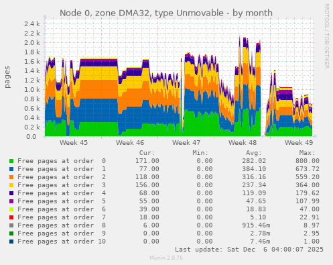The width and height of the screenshot is (333, 265).
Task: Click the lime order 6 legend swatch
Action: pyautogui.click(x=11, y=209)
